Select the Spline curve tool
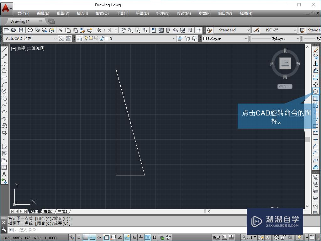Viewport: 321px width, 241px height. coord(4,105)
